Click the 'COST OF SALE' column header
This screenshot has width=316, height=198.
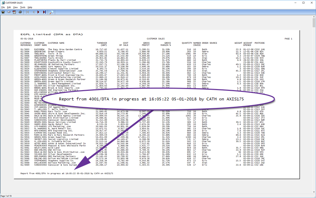click(x=124, y=44)
